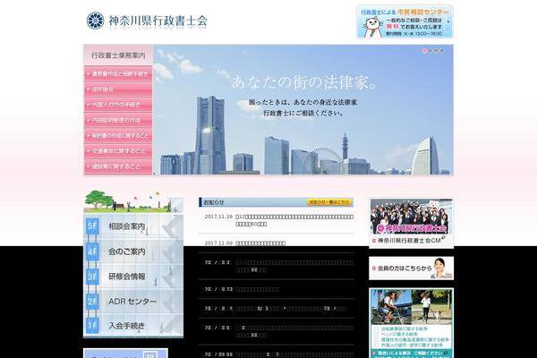This screenshot has width=537, height=358.
Task: Open 外国人の方の手続き menu item
Action: coord(118,105)
